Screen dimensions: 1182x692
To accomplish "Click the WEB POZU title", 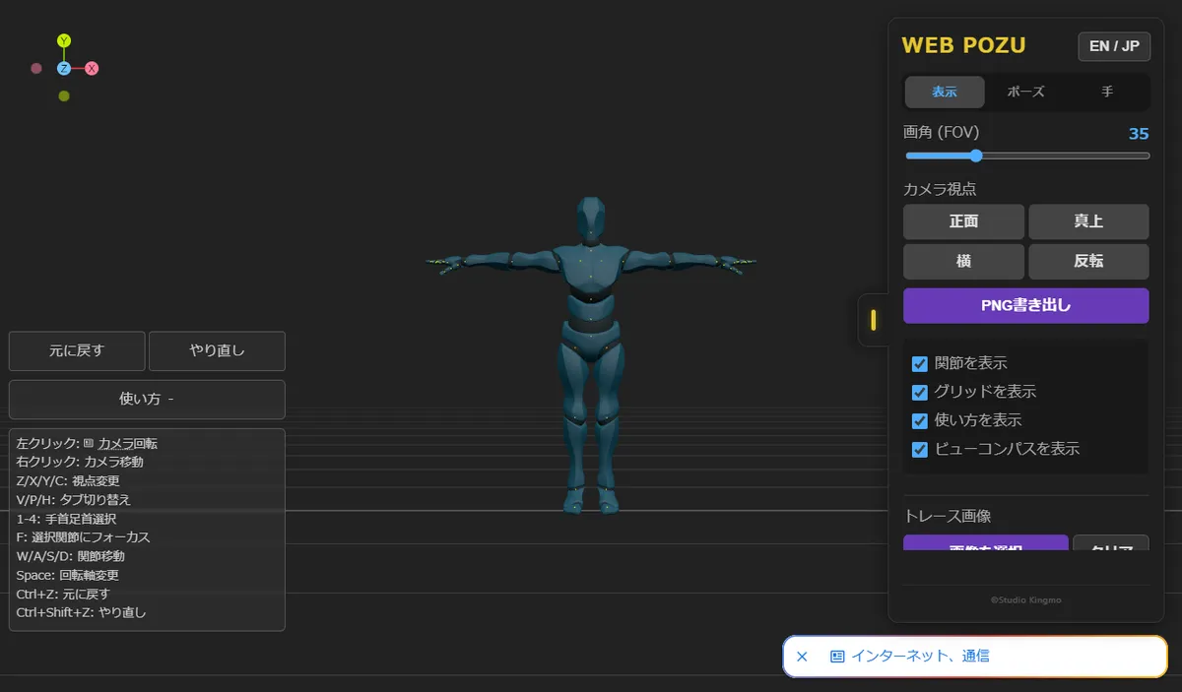I will click(963, 45).
